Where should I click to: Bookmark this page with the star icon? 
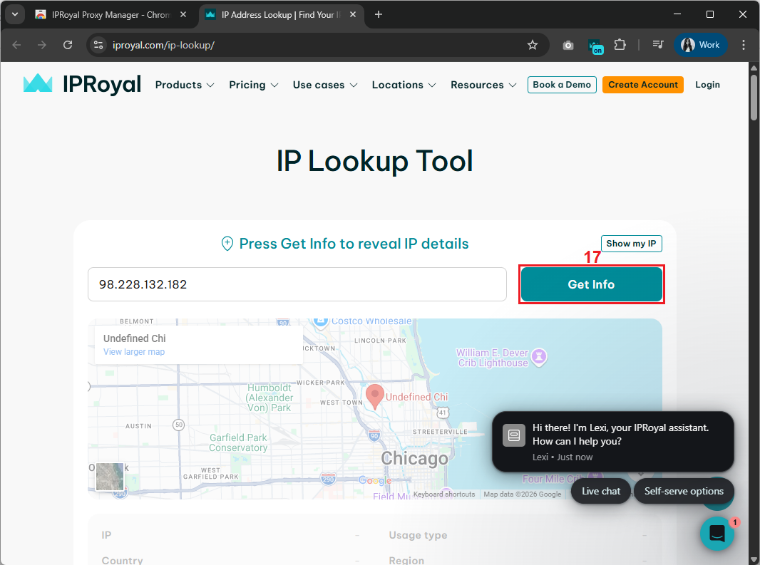[x=533, y=45]
